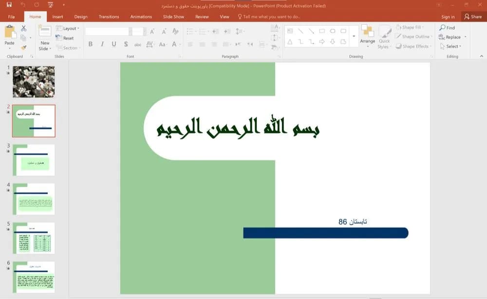Open the Transitions tab
The width and height of the screenshot is (487, 299).
109,17
